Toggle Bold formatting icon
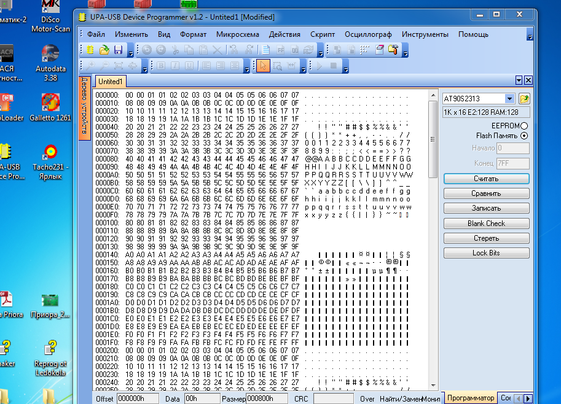 point(161,66)
